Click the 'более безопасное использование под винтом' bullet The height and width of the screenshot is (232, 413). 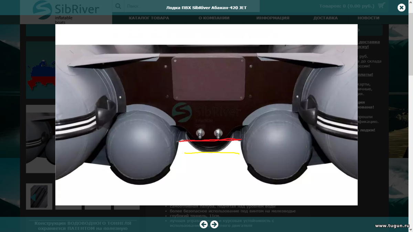(x=233, y=211)
